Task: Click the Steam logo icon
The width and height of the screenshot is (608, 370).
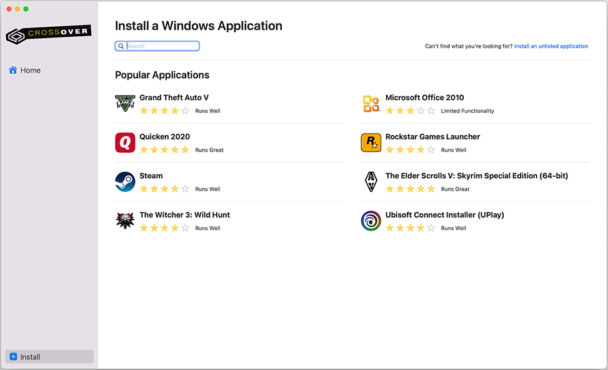Action: point(125,182)
